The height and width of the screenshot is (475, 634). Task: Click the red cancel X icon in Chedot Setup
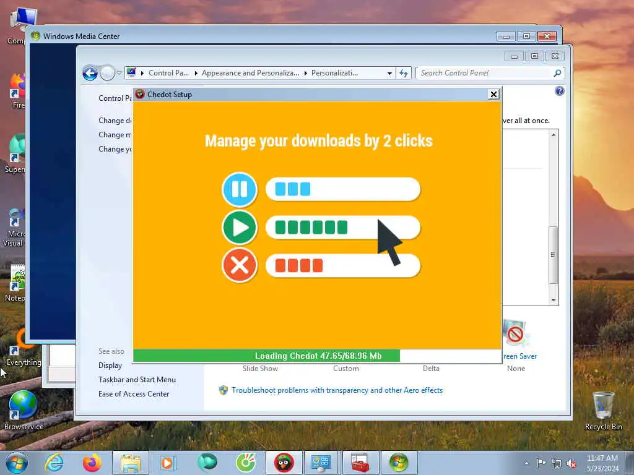[x=240, y=265]
